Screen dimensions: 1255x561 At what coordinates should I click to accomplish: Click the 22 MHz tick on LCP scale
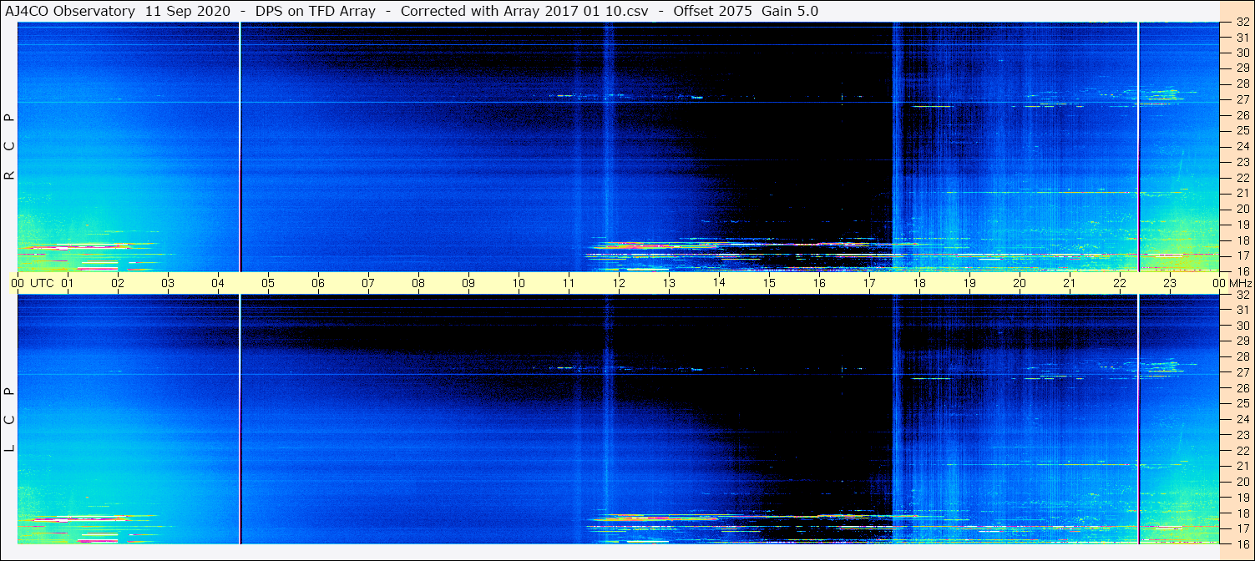[x=1242, y=451]
